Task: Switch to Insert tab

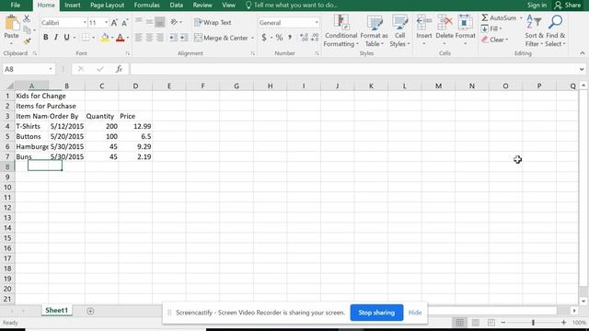Action: [x=72, y=5]
